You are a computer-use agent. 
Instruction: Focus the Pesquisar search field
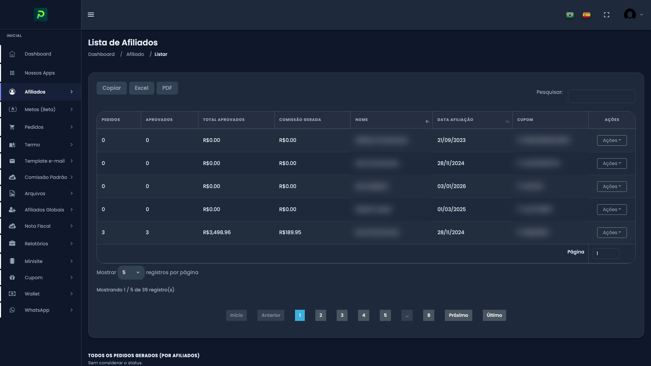point(601,96)
